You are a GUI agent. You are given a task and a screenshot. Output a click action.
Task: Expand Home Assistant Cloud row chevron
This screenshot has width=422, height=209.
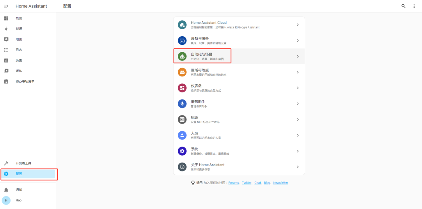tap(298, 25)
